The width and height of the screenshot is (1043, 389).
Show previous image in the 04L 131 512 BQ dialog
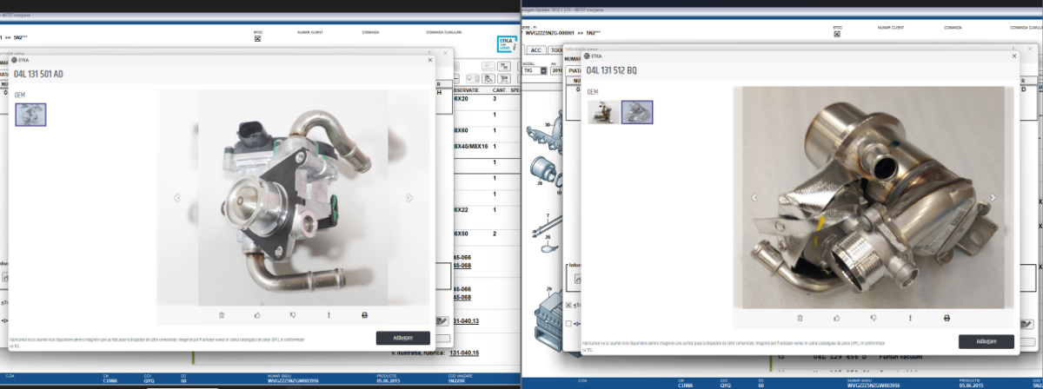click(754, 197)
